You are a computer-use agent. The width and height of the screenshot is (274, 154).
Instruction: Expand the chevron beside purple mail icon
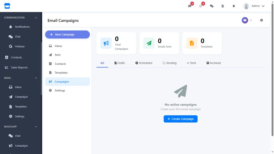[251, 20]
